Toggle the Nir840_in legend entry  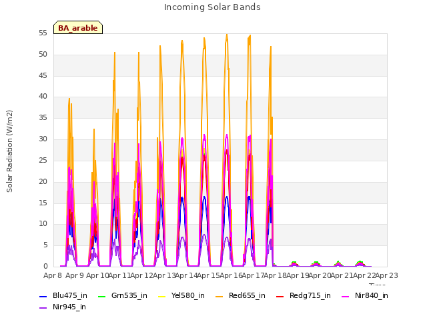coord(365,296)
